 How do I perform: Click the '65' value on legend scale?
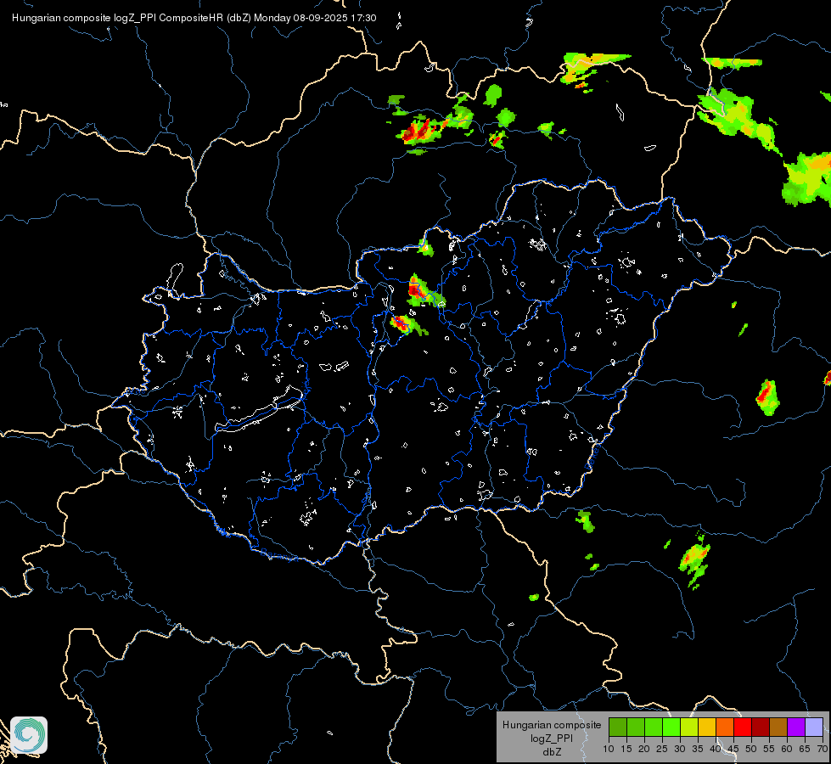coord(805,750)
